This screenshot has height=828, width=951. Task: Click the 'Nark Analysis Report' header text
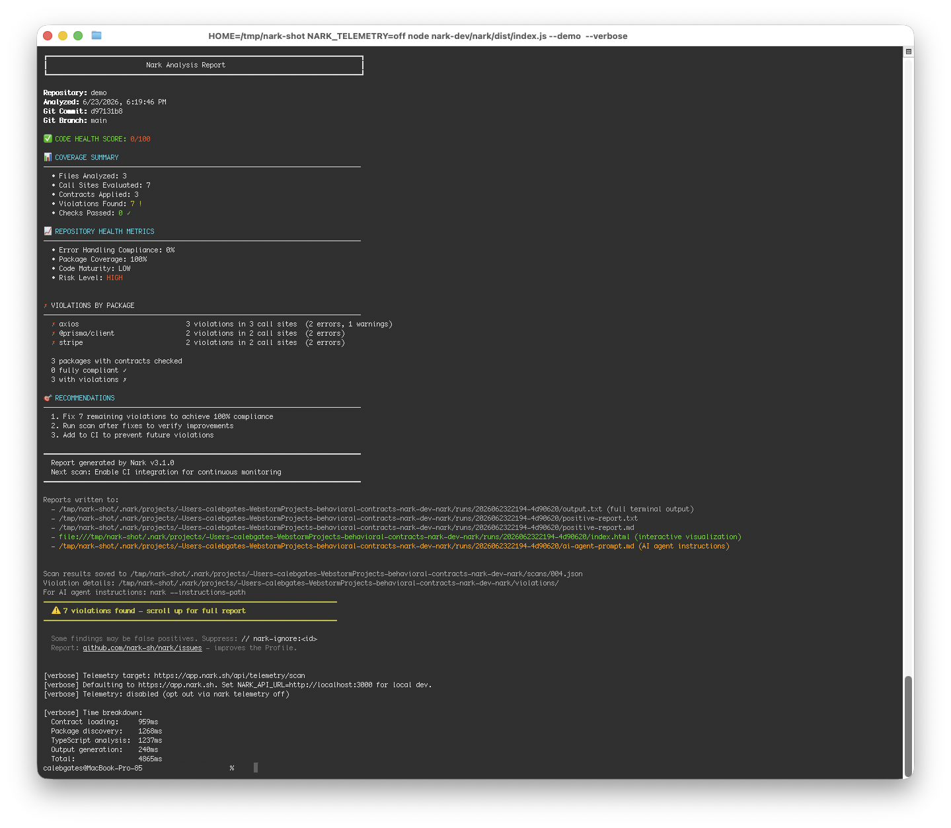pyautogui.click(x=186, y=65)
